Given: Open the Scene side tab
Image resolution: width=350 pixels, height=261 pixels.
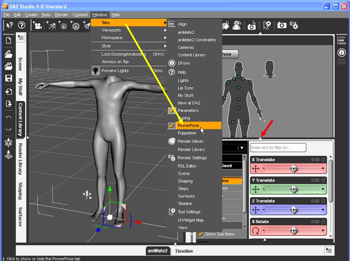Looking at the screenshot, I should click(x=21, y=64).
